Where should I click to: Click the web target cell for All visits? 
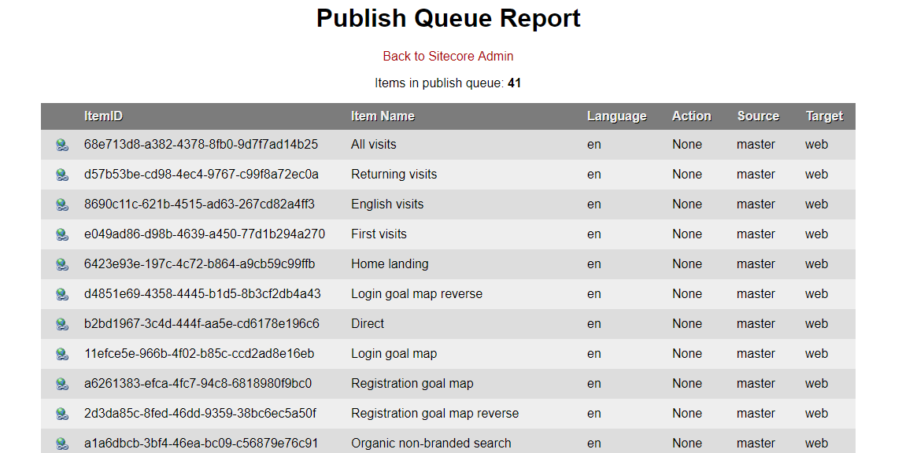pyautogui.click(x=817, y=144)
